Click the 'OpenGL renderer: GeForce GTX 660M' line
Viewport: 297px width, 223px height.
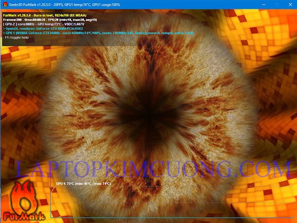pyautogui.click(x=43, y=29)
